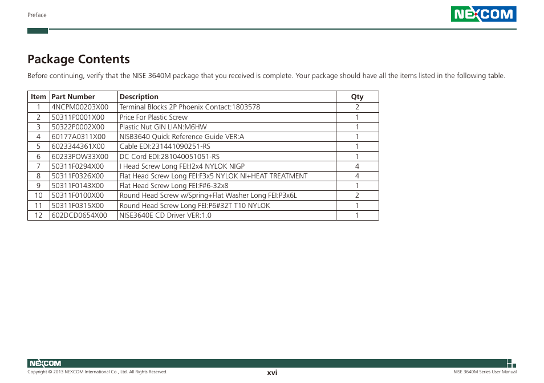Viewport: 544px width, 383px height.
Task: Select part number 6023344361X00
Action: (x=78, y=146)
